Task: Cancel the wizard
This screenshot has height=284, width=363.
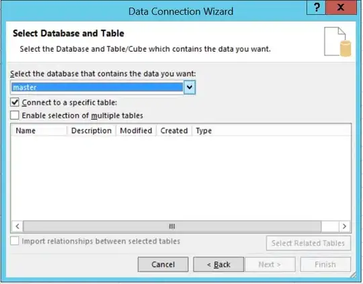Action: tap(163, 265)
